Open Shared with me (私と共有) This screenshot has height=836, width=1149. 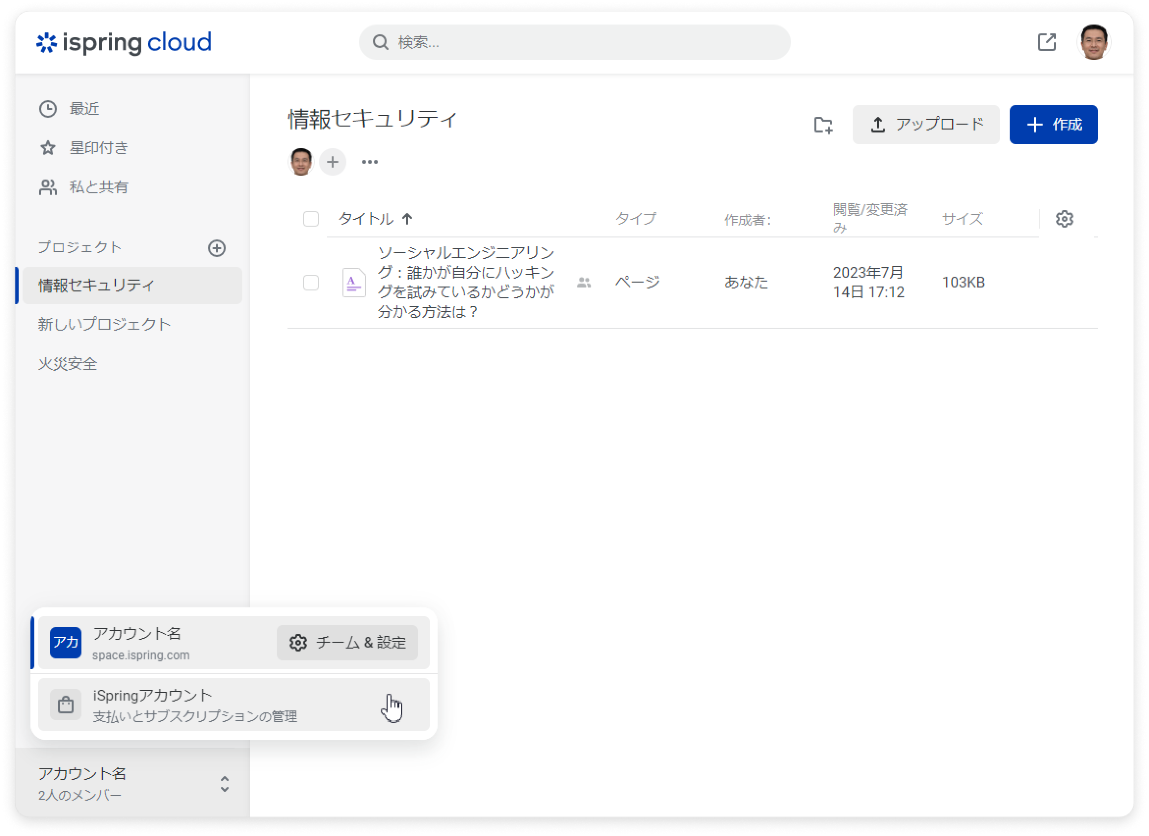pos(99,187)
